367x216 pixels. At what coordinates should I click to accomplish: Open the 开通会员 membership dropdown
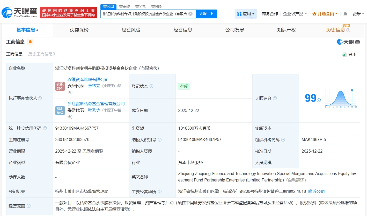pyautogui.click(x=325, y=14)
